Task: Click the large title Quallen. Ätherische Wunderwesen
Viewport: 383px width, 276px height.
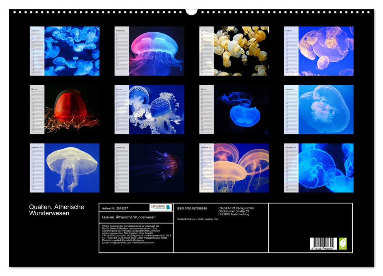Action: point(56,210)
